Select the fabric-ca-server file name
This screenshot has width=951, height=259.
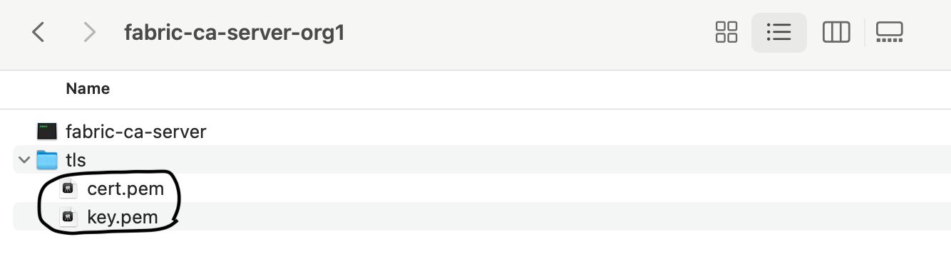coord(135,132)
